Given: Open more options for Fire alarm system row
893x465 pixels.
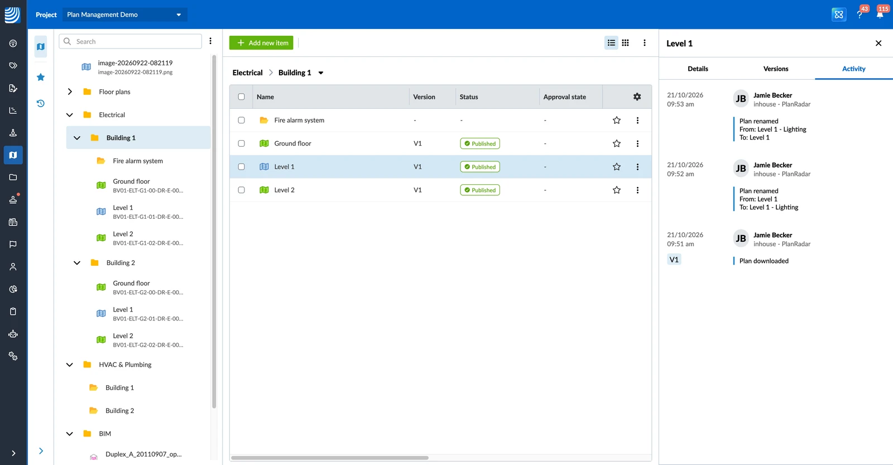Looking at the screenshot, I should (x=637, y=121).
